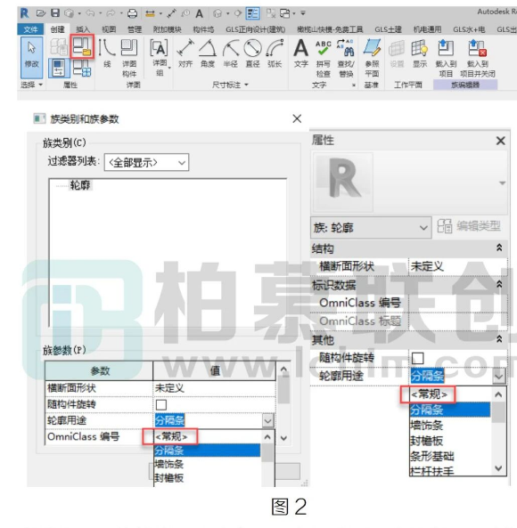This screenshot has height=528, width=517.
Task: Open the 查找/替换 find replace tool
Action: (x=346, y=58)
